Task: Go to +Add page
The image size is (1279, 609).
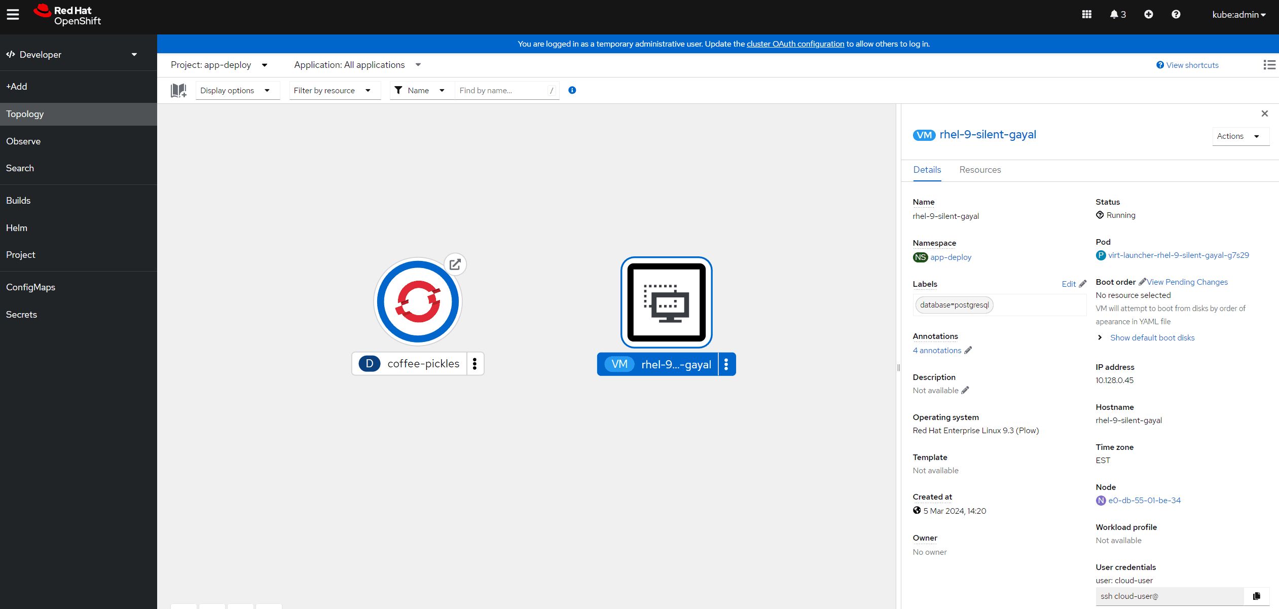Action: 79,87
